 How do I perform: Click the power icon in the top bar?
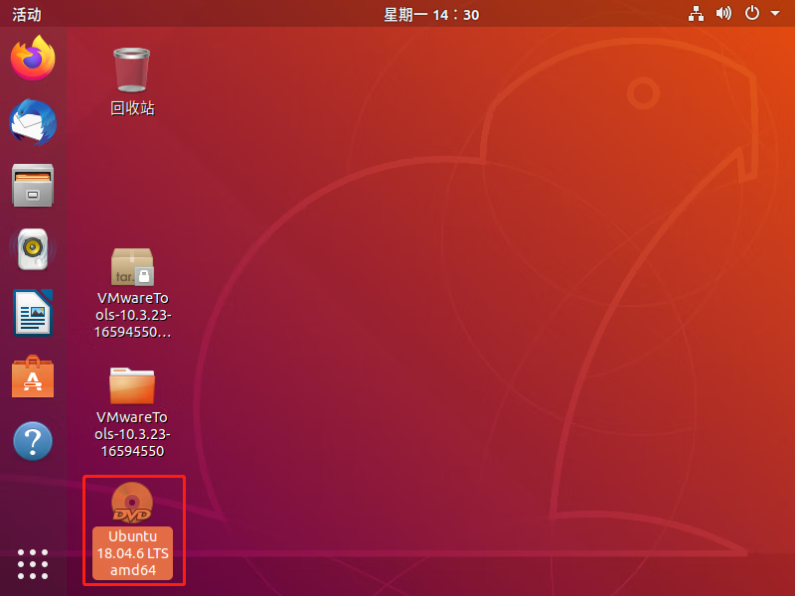pyautogui.click(x=752, y=14)
